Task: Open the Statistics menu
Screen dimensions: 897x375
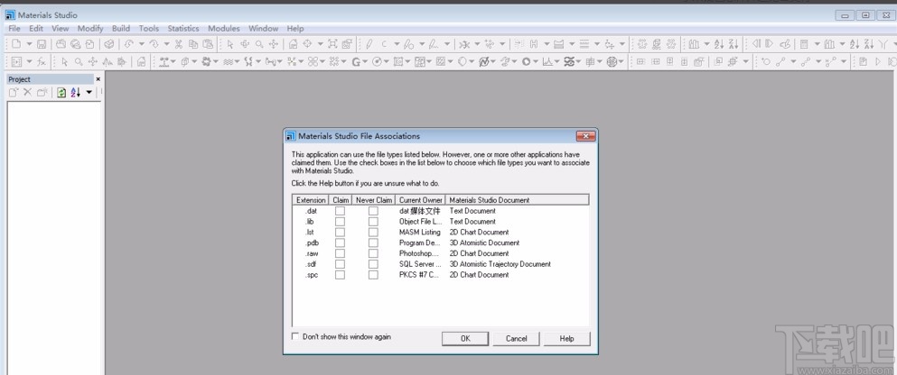Action: 183,28
